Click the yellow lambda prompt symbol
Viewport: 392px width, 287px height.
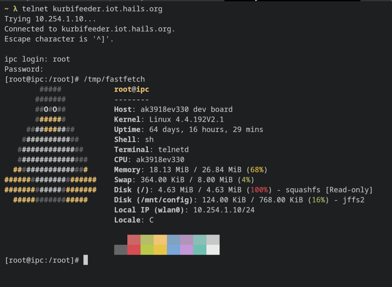coord(15,9)
